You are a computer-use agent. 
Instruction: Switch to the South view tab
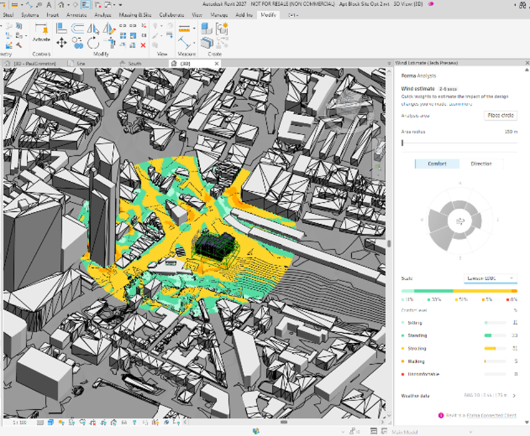[x=134, y=64]
